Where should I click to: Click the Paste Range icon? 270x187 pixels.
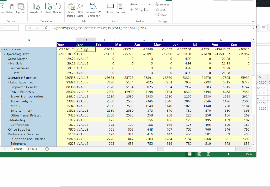(x=71, y=8)
